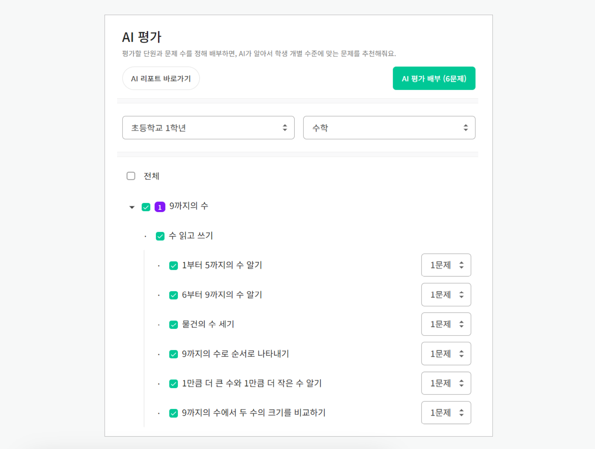Screen dimensions: 595x449
Task: Uncheck 9까지의 수로 순서로 나타내기 checkbox
Action: [173, 354]
